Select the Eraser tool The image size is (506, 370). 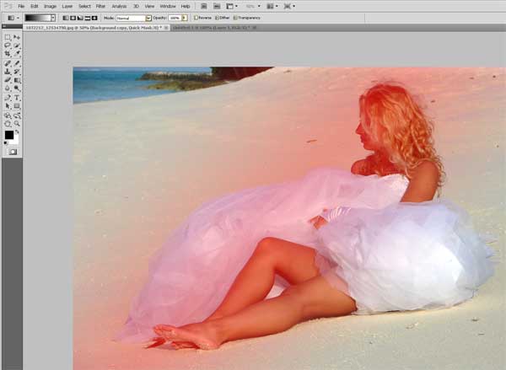pos(8,80)
